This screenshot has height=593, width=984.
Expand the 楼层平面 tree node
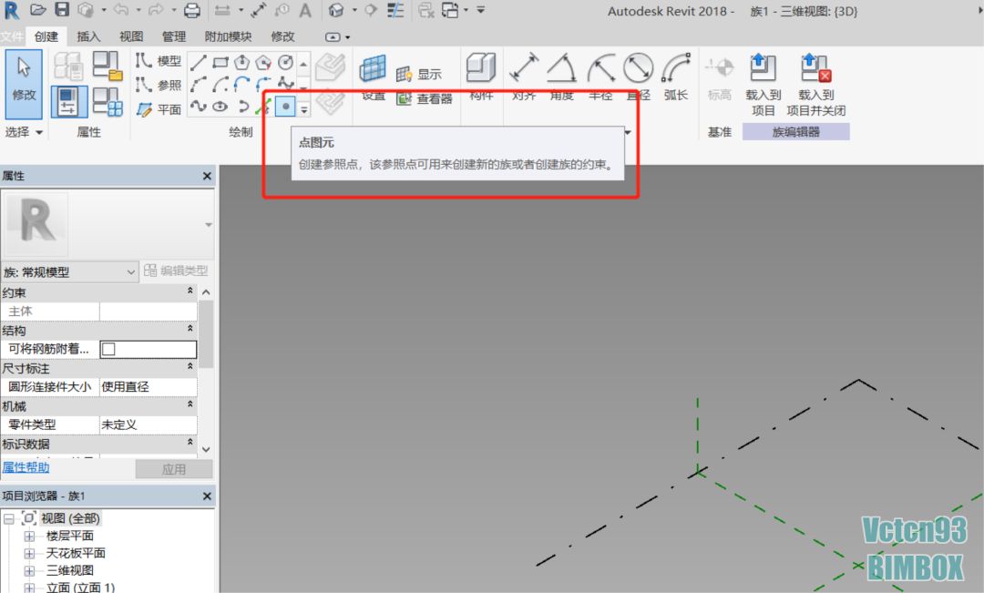point(30,537)
